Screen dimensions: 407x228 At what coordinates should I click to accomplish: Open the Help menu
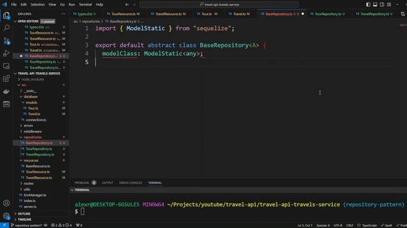(99, 4)
